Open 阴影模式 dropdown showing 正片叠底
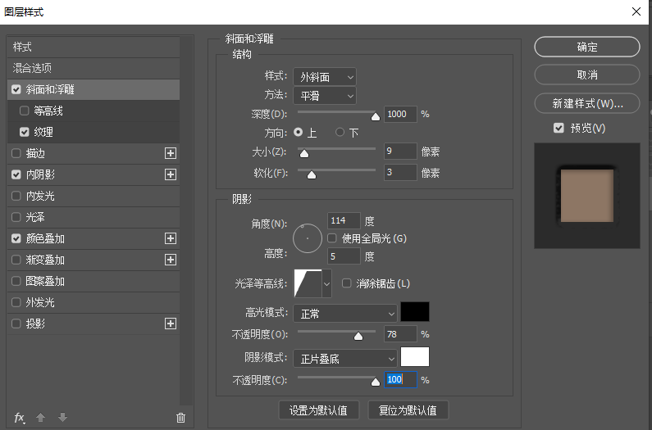The image size is (652, 430). [345, 359]
